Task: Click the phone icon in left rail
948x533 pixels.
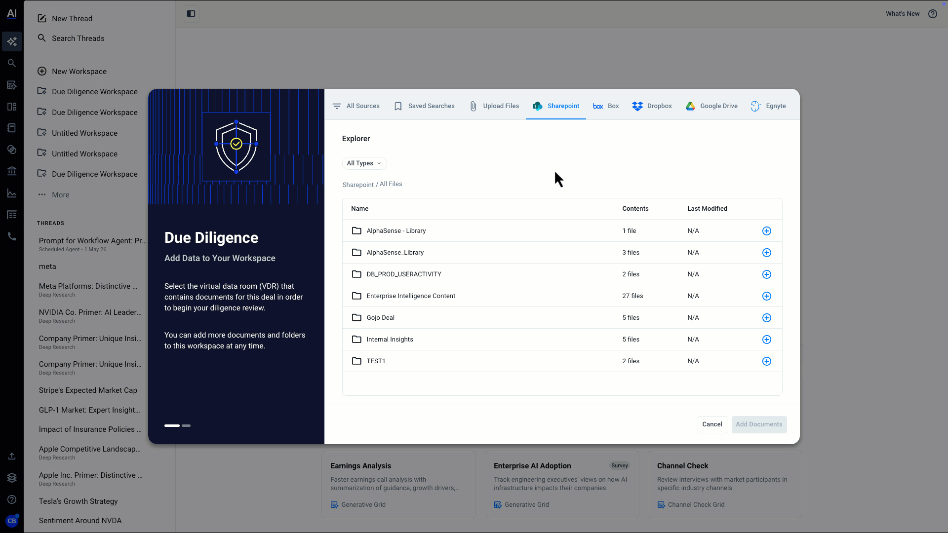Action: tap(12, 236)
